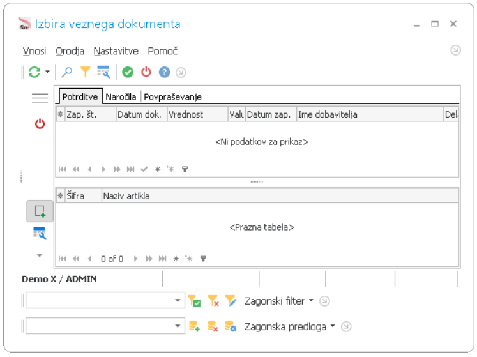This screenshot has width=477, height=357.
Task: Go to first record in upper grid navigator
Action: coord(63,169)
